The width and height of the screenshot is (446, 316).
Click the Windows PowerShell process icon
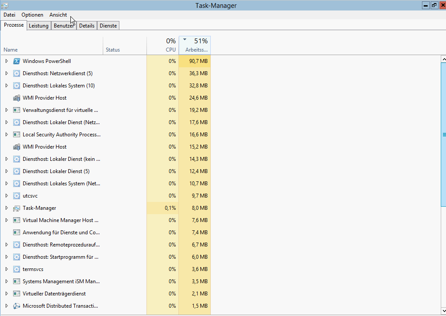(x=17, y=61)
